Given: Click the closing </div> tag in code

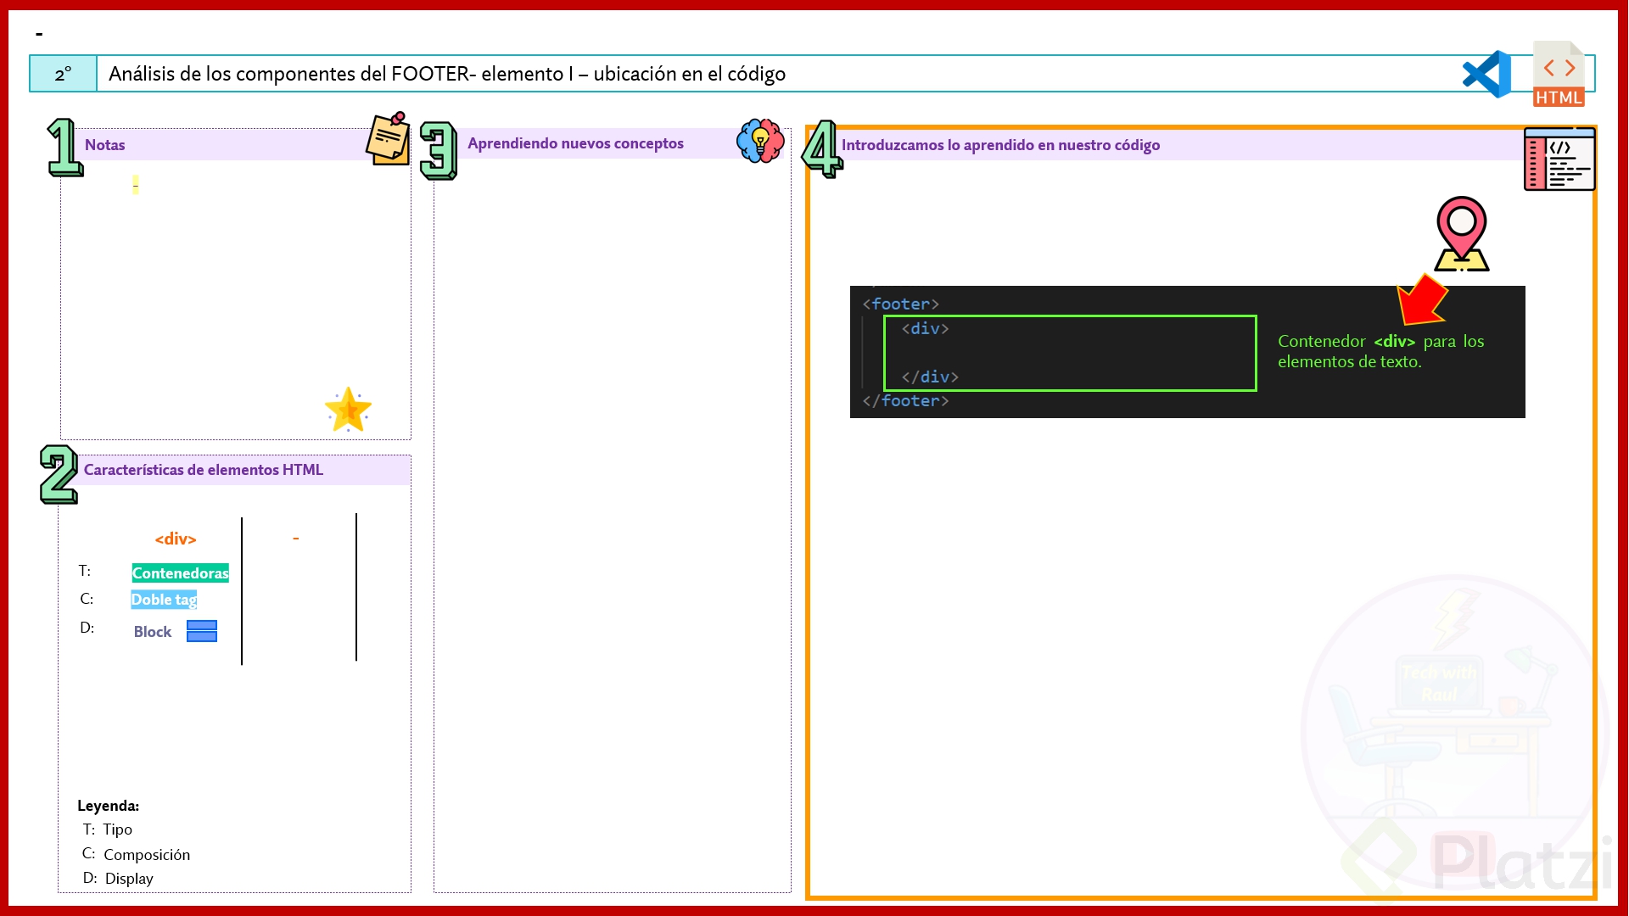Looking at the screenshot, I should pos(930,377).
